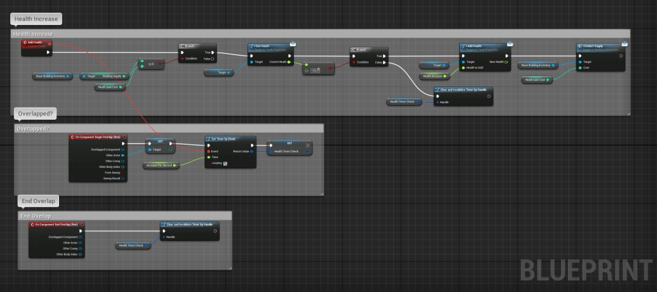The width and height of the screenshot is (657, 292).
Task: Select the End Overlap comment header bar
Action: pyautogui.click(x=123, y=216)
